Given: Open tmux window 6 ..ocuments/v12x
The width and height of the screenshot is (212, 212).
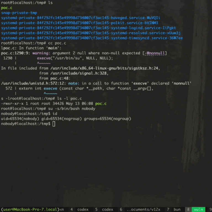Looking at the screenshot, I should 140,210.
